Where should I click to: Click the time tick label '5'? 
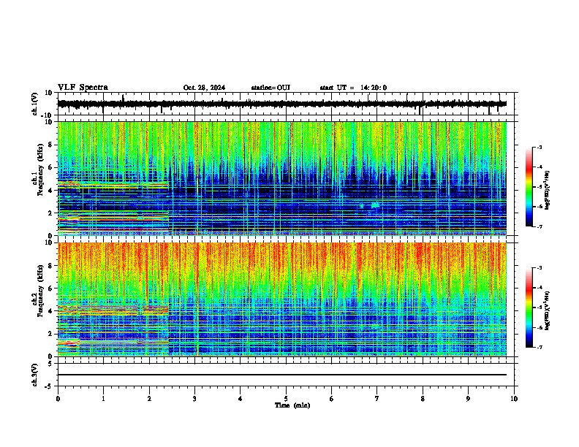pos(286,399)
